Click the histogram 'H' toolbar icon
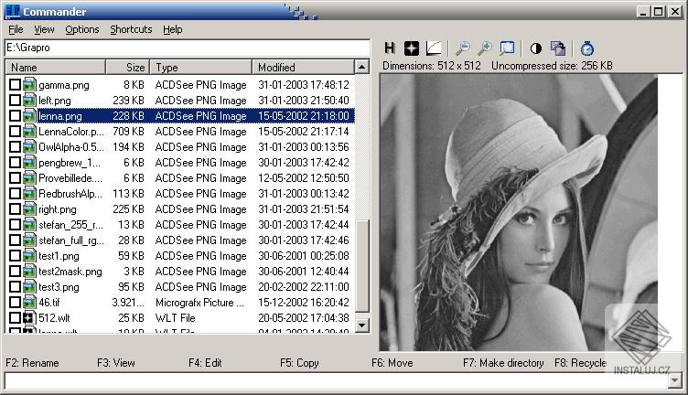 click(x=390, y=48)
